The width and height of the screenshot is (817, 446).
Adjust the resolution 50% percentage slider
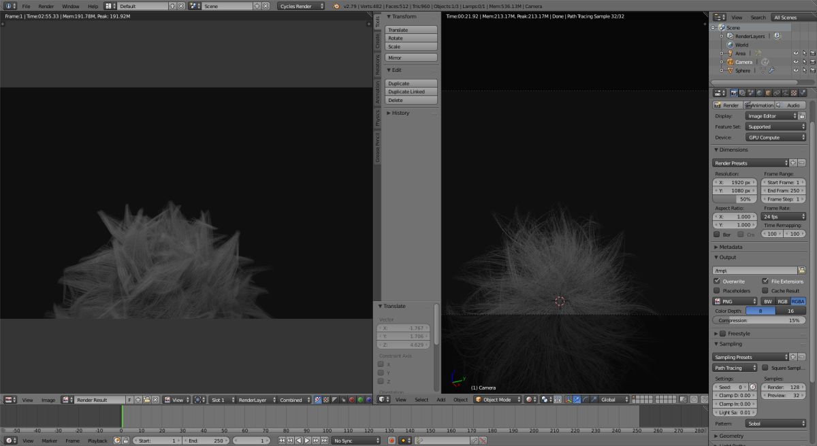click(735, 199)
